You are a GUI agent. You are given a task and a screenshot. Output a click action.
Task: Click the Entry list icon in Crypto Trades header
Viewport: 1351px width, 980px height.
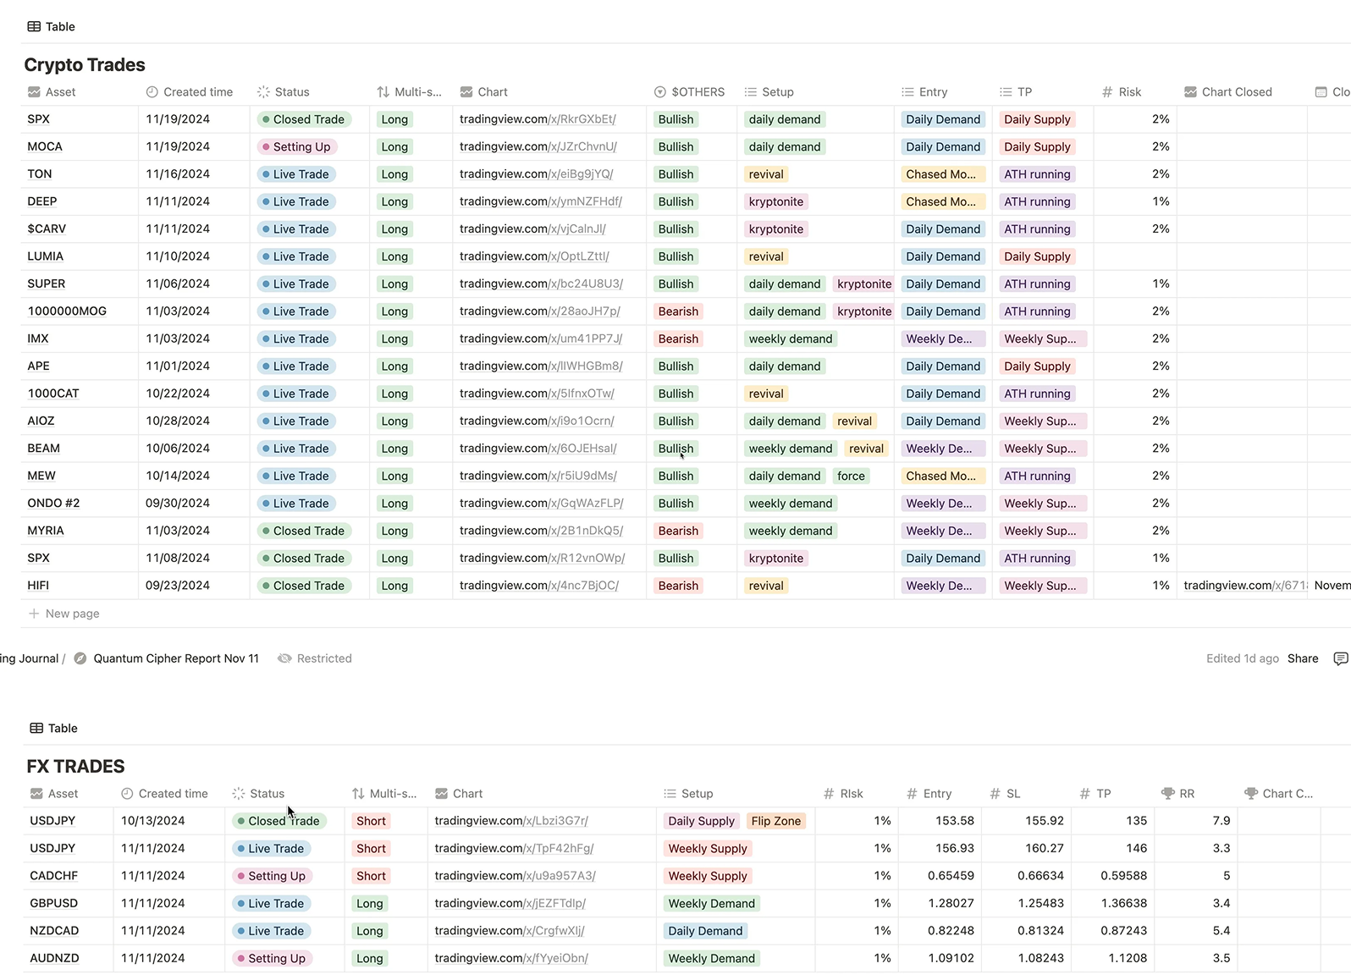click(x=908, y=91)
